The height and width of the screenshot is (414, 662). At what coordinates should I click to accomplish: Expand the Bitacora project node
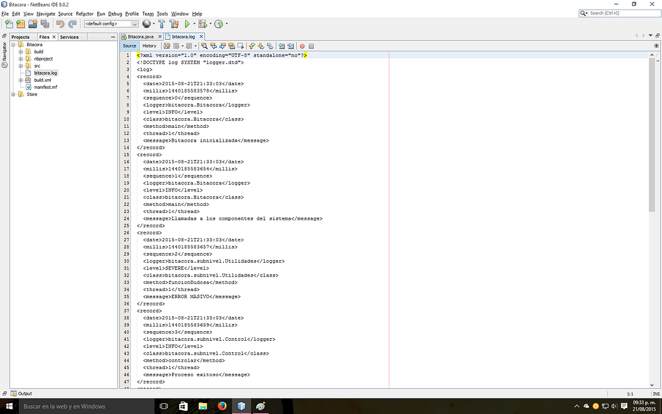(14, 44)
